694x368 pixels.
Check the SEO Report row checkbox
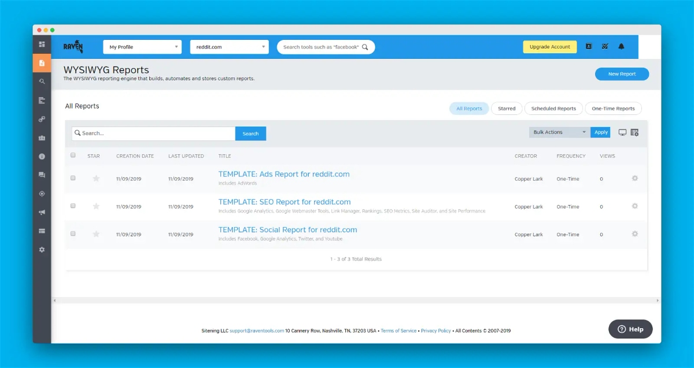pyautogui.click(x=73, y=206)
